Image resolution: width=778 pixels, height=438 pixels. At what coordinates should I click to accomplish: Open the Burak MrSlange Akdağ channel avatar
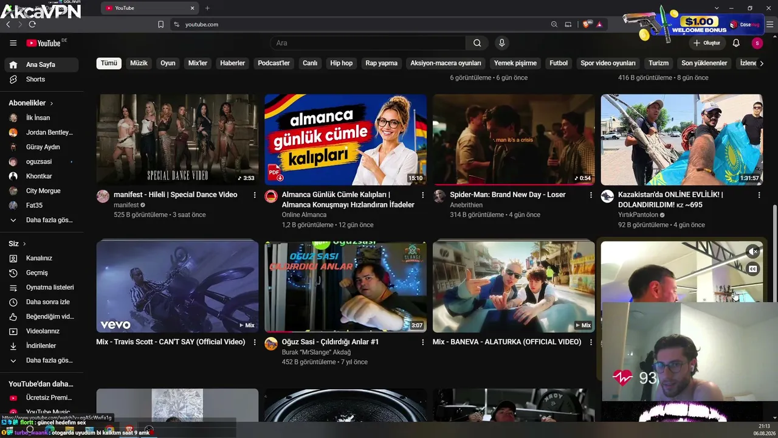click(271, 343)
